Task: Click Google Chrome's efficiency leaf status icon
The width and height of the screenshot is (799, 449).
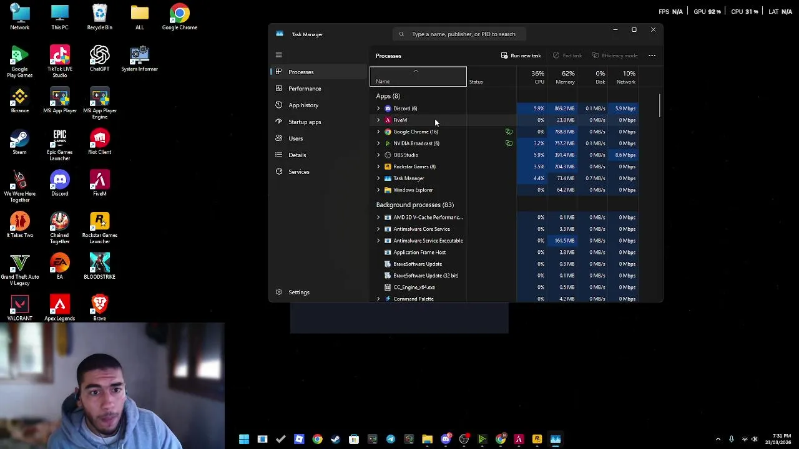Action: 509,132
